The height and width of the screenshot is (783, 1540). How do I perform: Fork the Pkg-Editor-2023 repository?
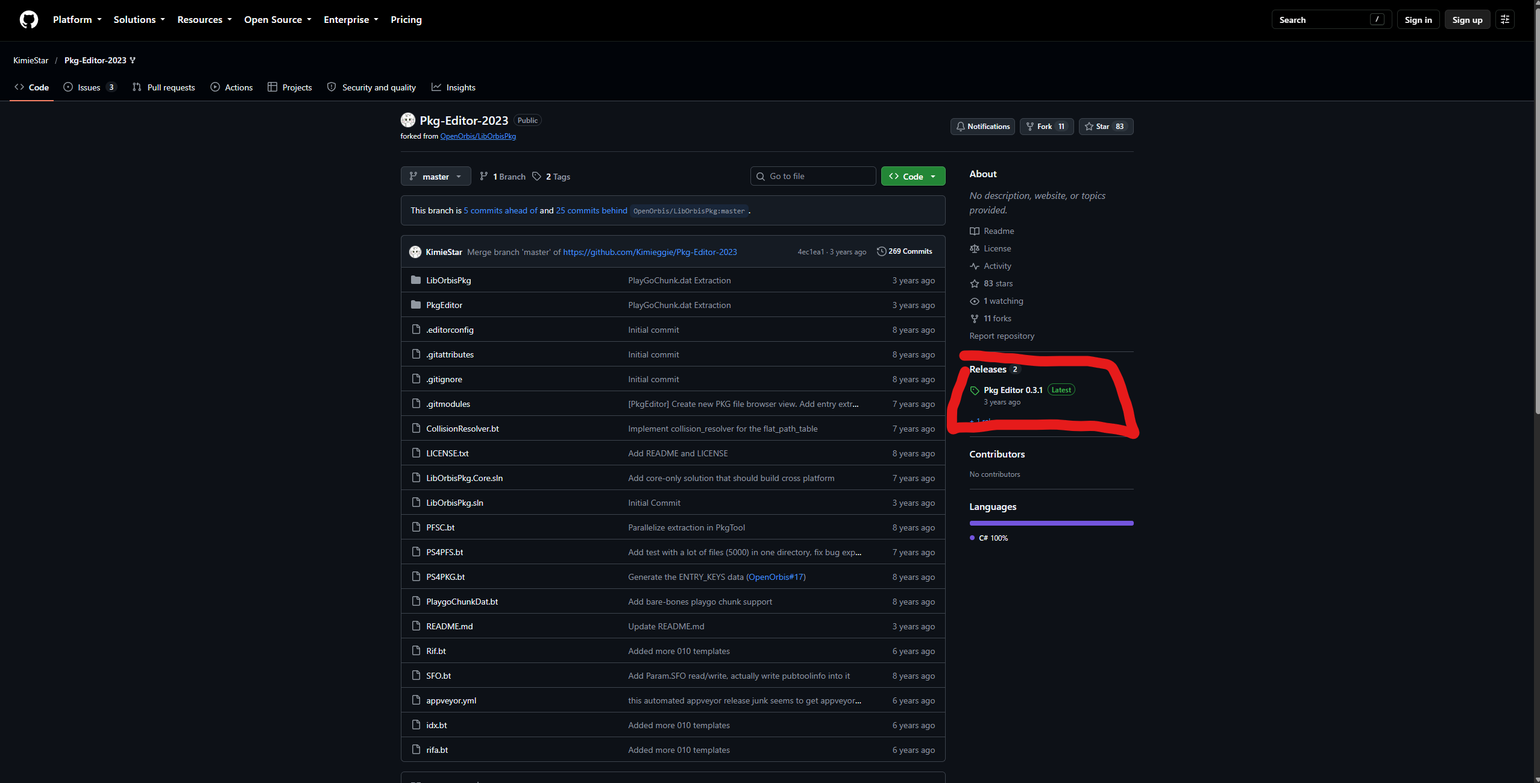coord(1046,127)
